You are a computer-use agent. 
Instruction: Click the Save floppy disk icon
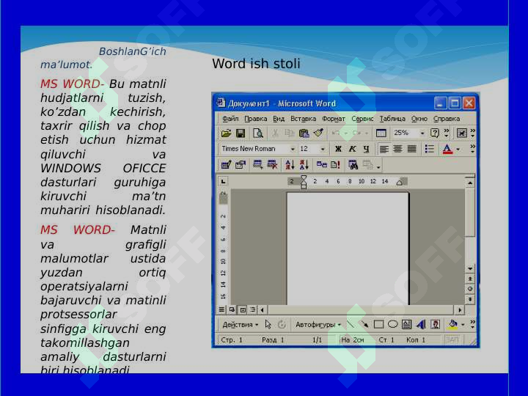point(241,133)
